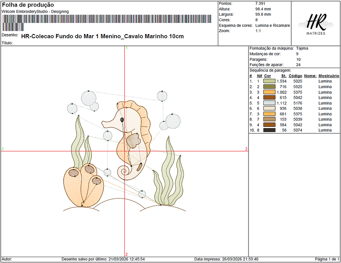Click 'Wilcom EmbroideryStudio - Designing' subtitle
Viewport: 341px width, 263px height.
[x=35, y=11]
